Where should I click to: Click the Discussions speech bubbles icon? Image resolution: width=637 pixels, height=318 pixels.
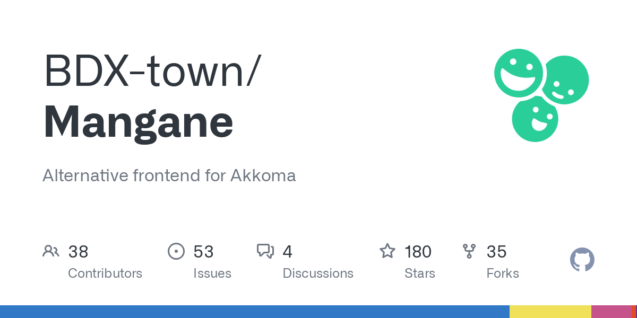tap(265, 251)
